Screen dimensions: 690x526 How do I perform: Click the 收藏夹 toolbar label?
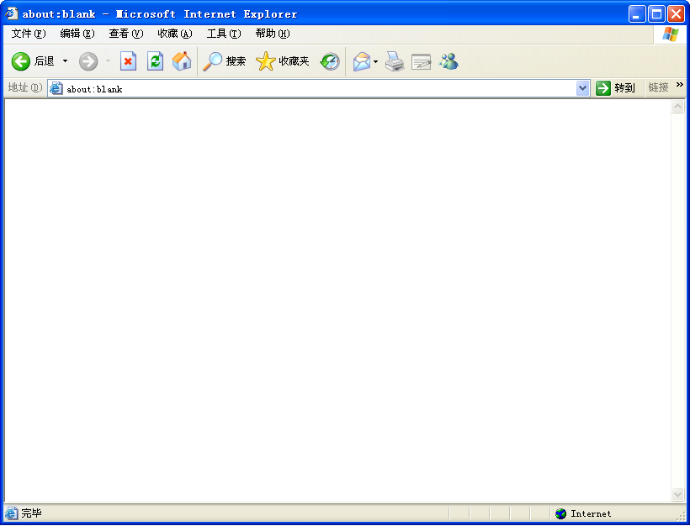[x=294, y=61]
